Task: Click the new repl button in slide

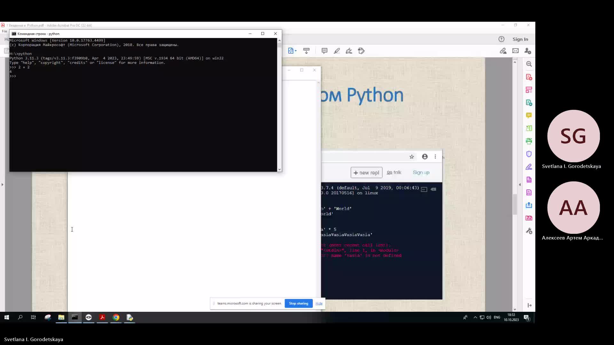Action: (366, 172)
